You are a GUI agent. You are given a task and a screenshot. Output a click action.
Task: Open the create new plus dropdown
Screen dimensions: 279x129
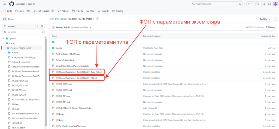click(250, 4)
